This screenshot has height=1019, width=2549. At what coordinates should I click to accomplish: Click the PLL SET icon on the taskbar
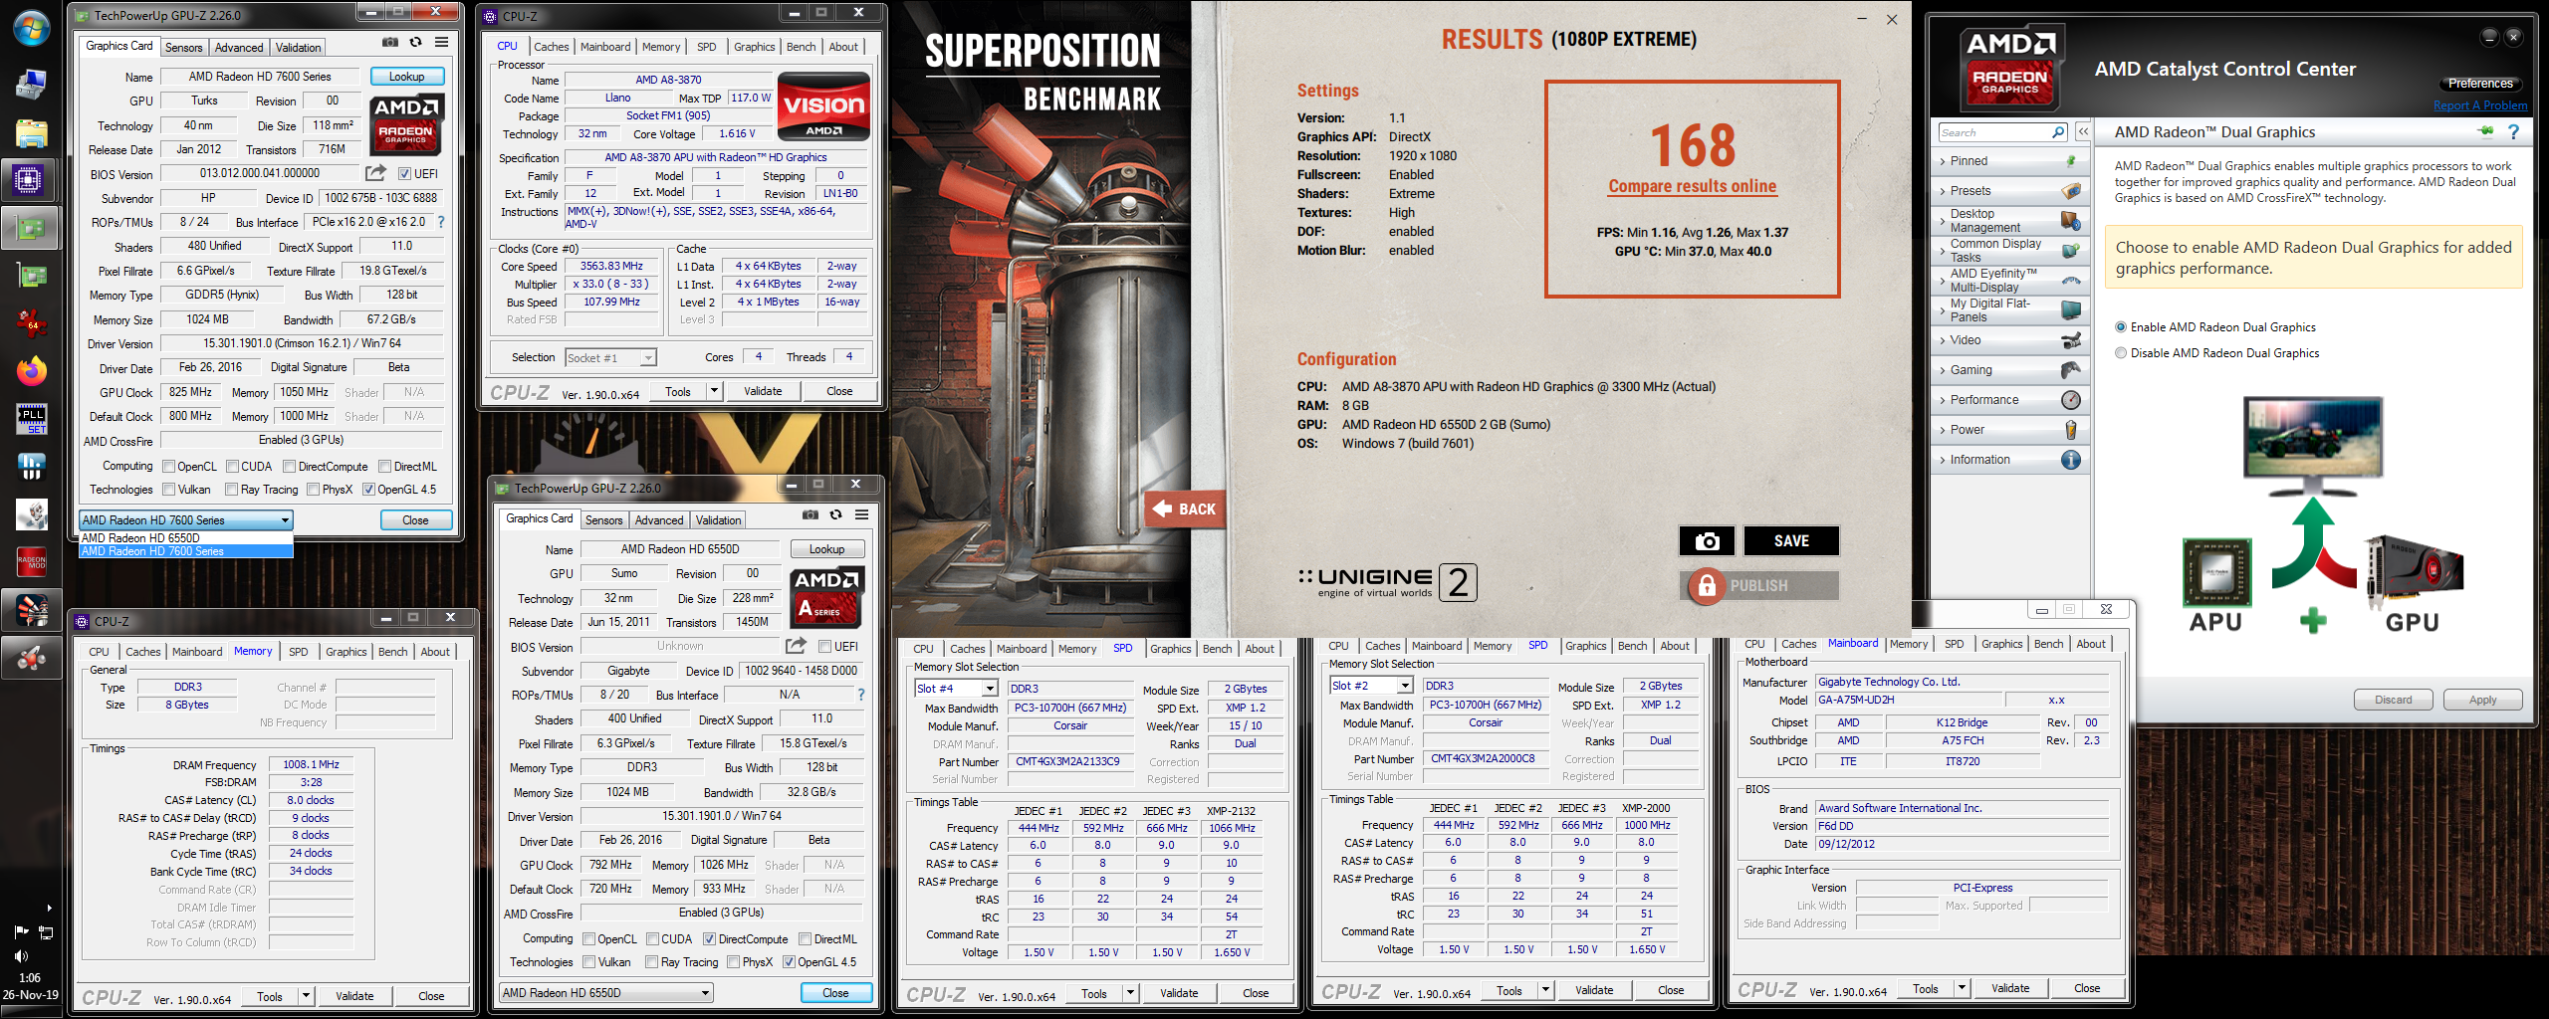[x=32, y=419]
